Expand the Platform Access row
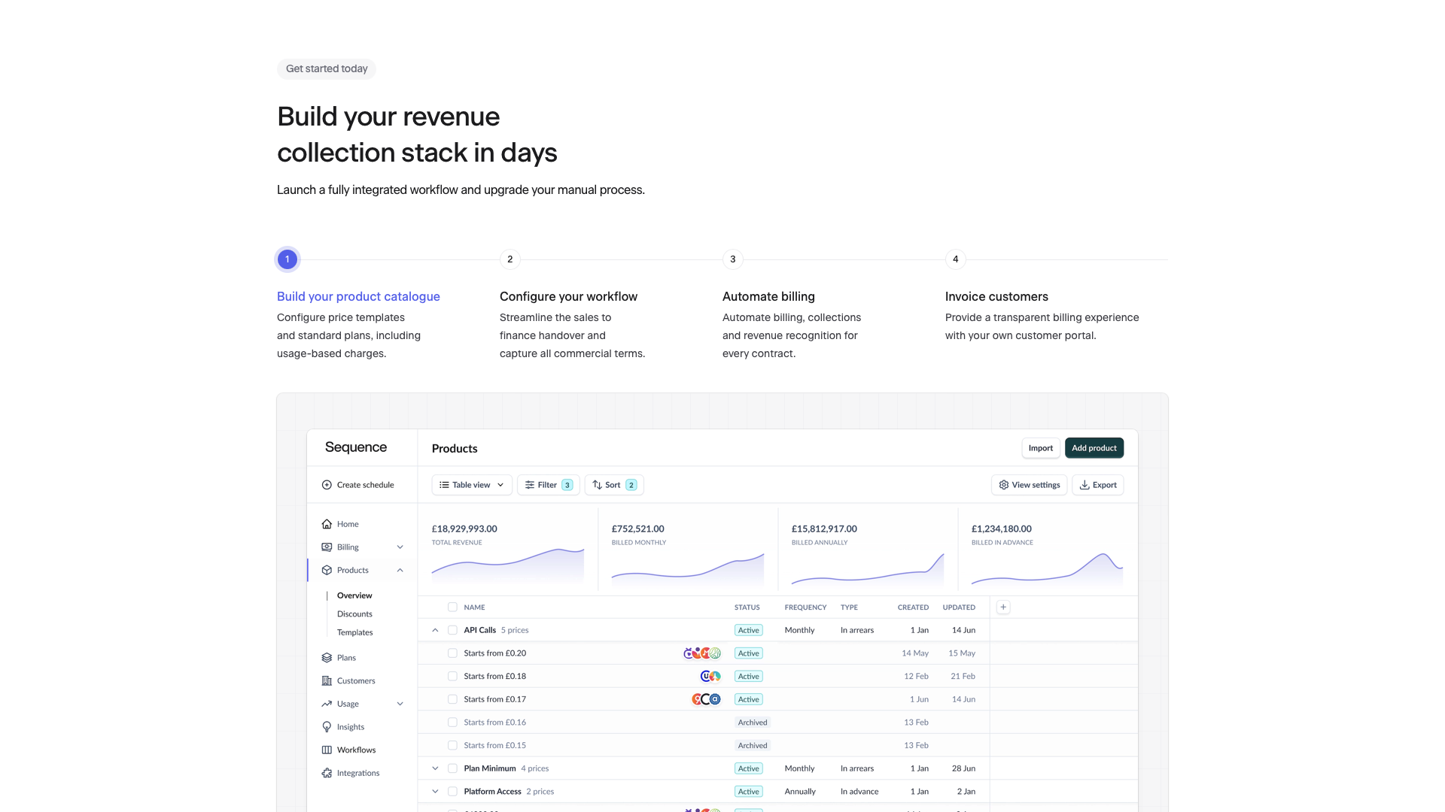This screenshot has width=1445, height=812. [435, 792]
